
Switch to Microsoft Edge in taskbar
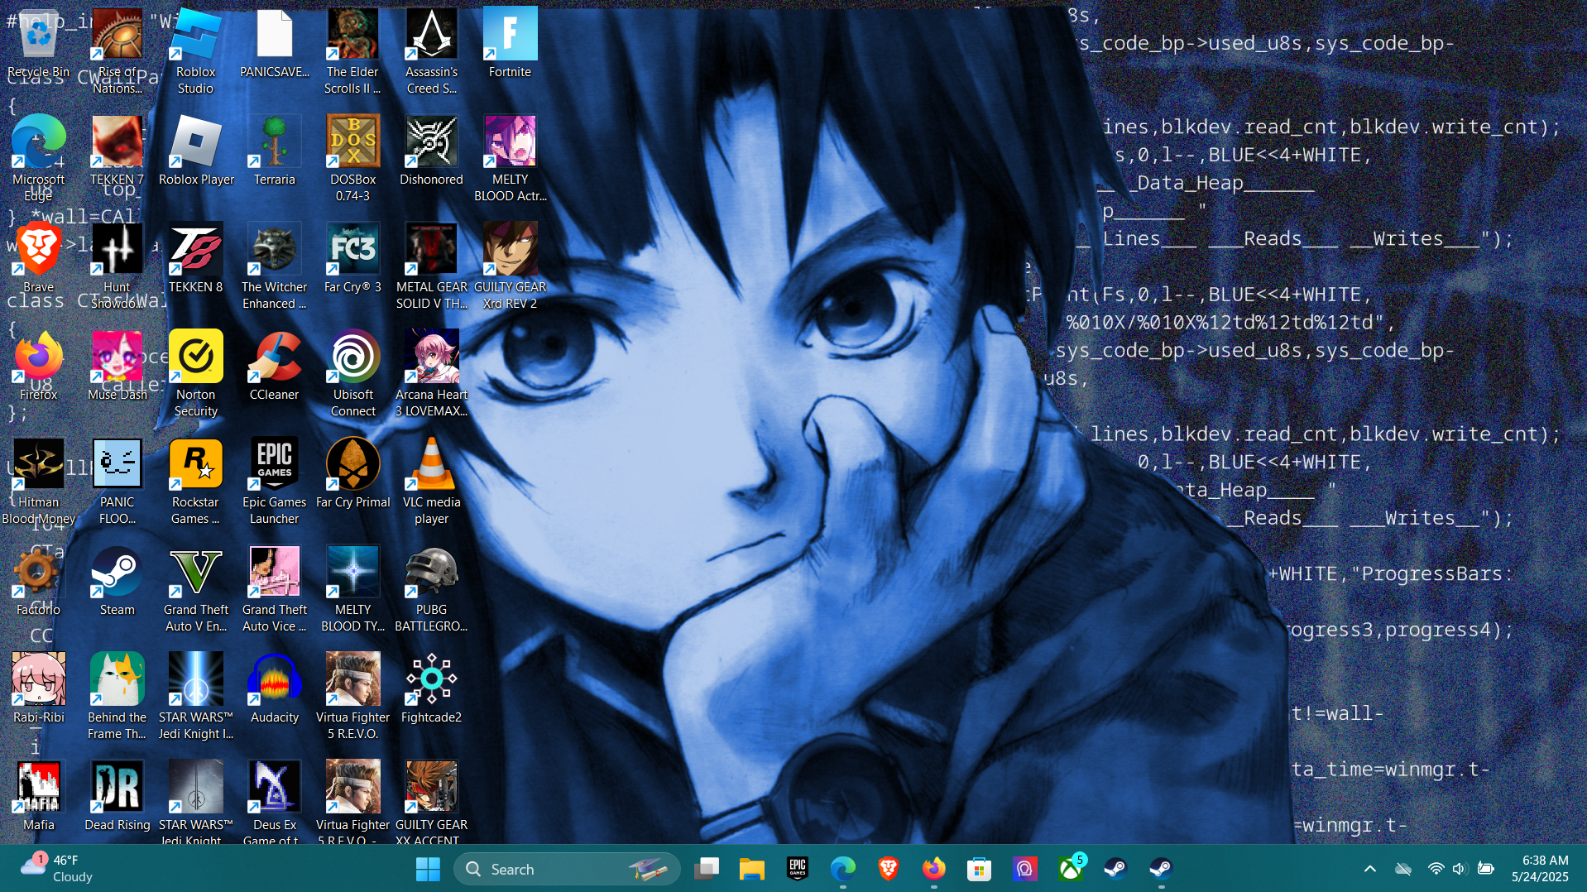[x=843, y=870]
